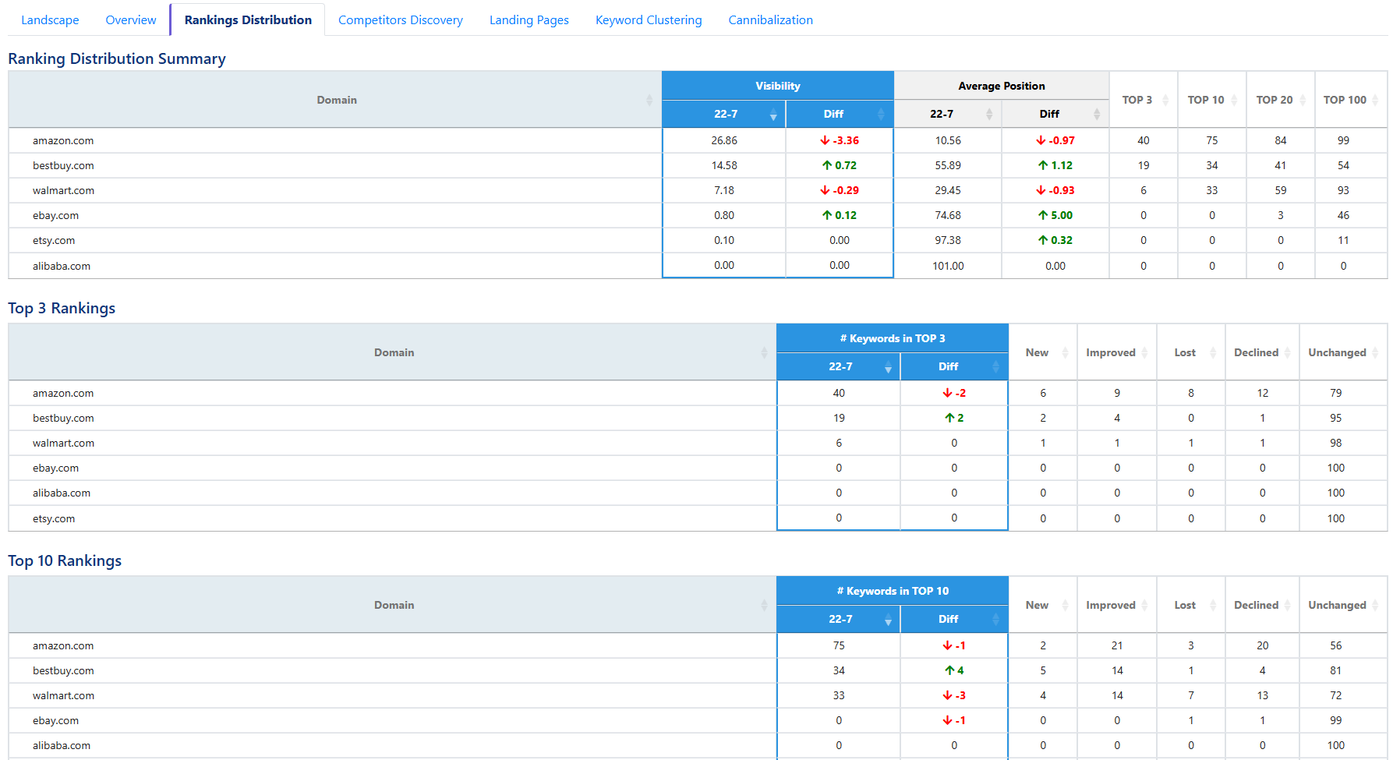Open the Landscape tab
1393x760 pixels.
pyautogui.click(x=50, y=20)
